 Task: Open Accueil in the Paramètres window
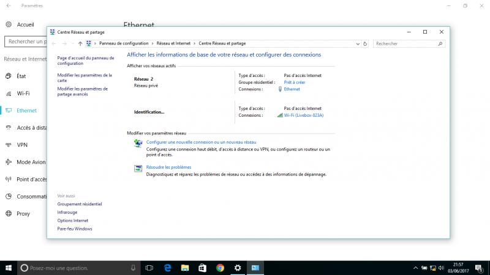pos(25,24)
